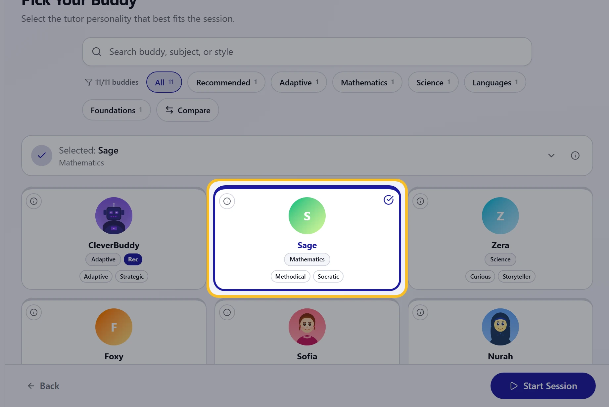Focus the search buddy input field
The width and height of the screenshot is (609, 407).
307,52
